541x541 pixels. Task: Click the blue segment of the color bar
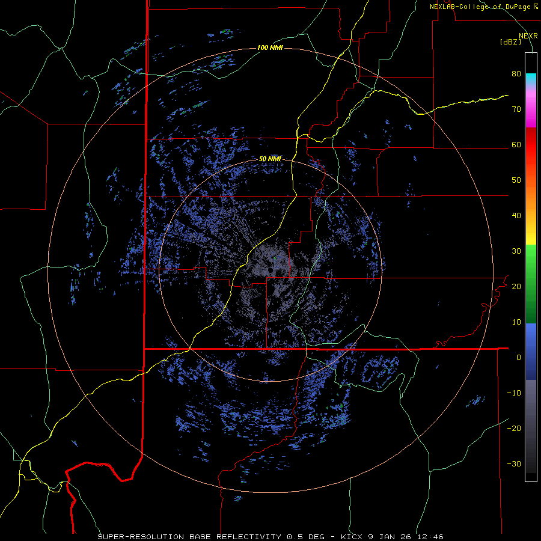coord(531,352)
